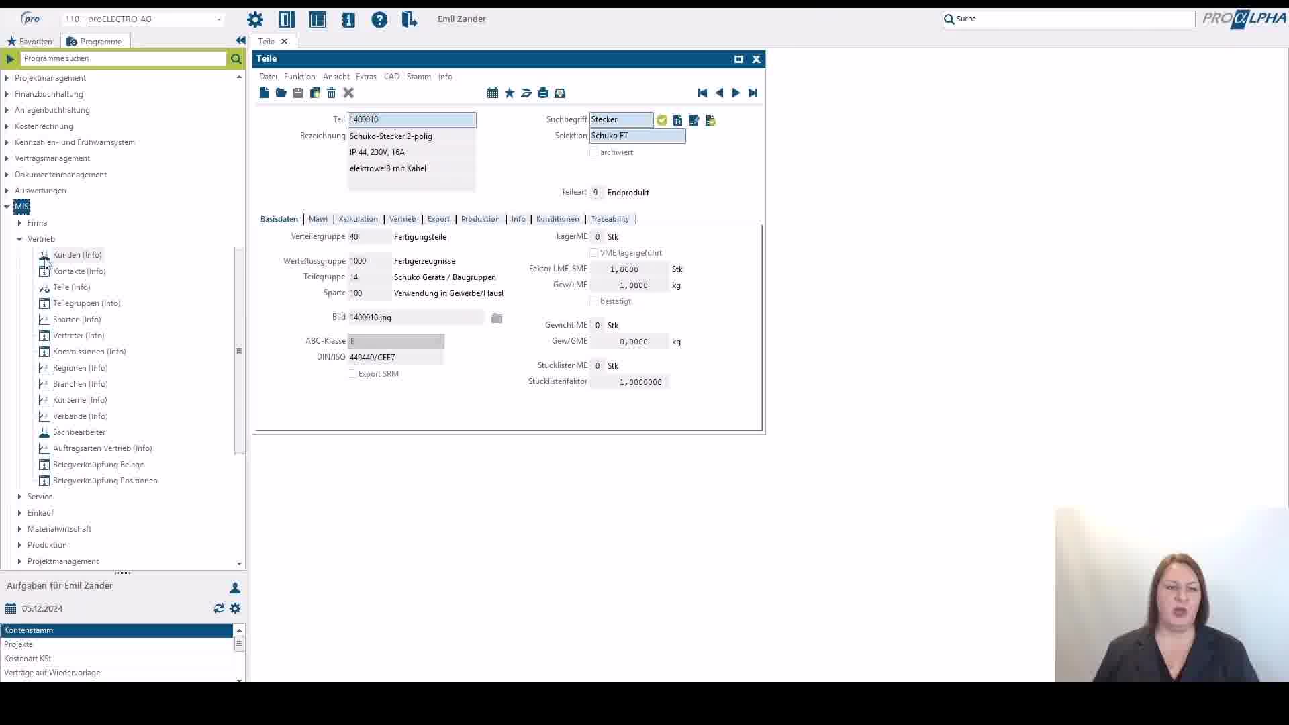Open the settings gear in the top bar
This screenshot has height=725, width=1289.
tap(255, 19)
